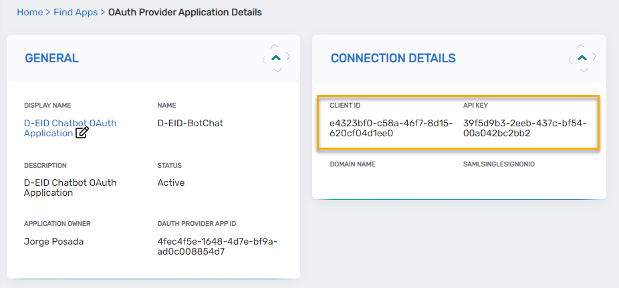Select the name value D-EID-BotChat
This screenshot has height=288, width=619.
coord(191,123)
